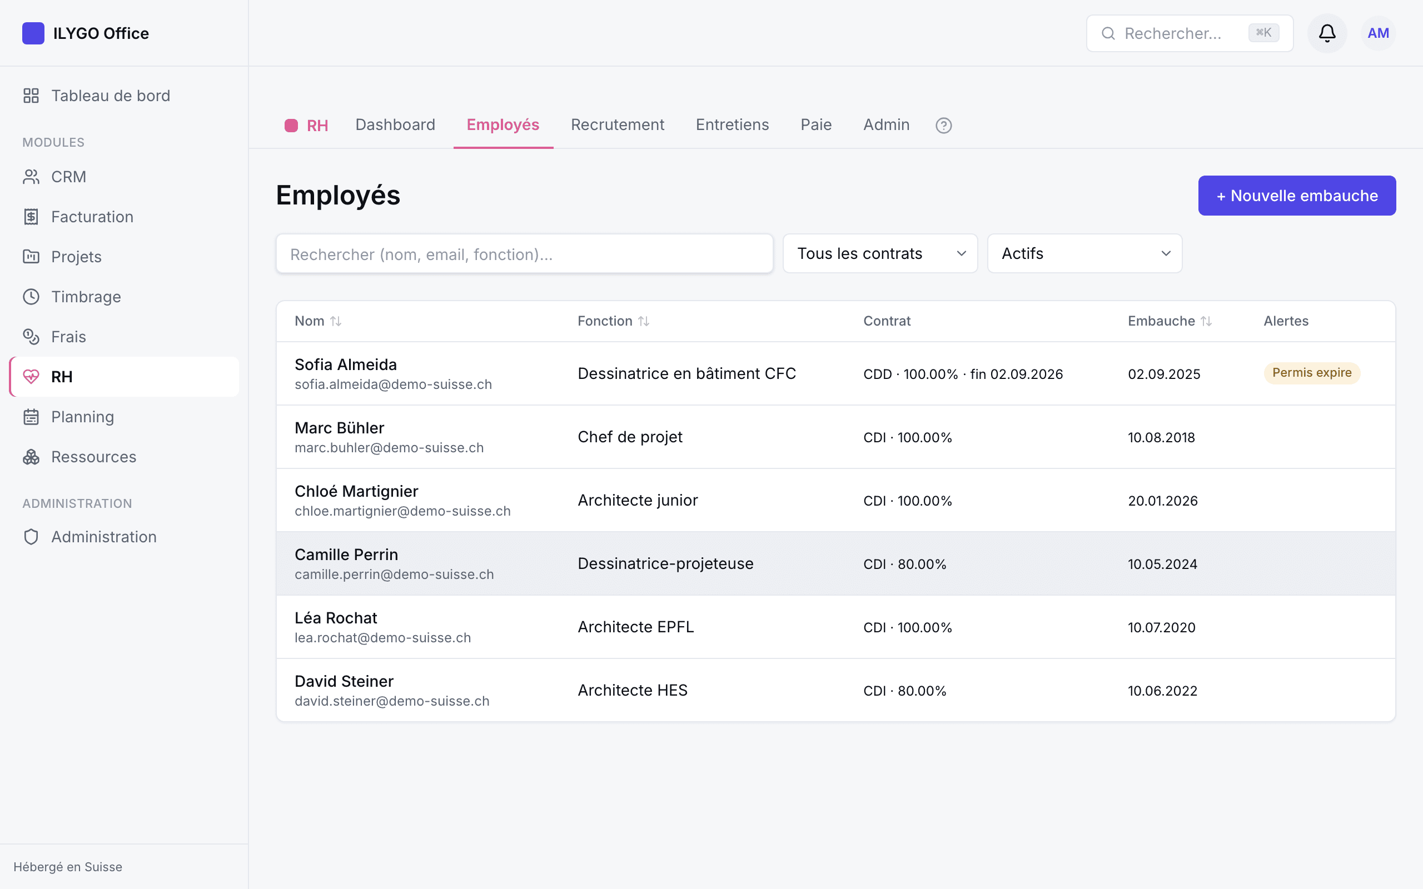Click email marc.buhler@demo-suisse.ch
The height and width of the screenshot is (889, 1423).
point(389,448)
